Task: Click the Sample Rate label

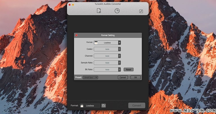Action: [87, 63]
